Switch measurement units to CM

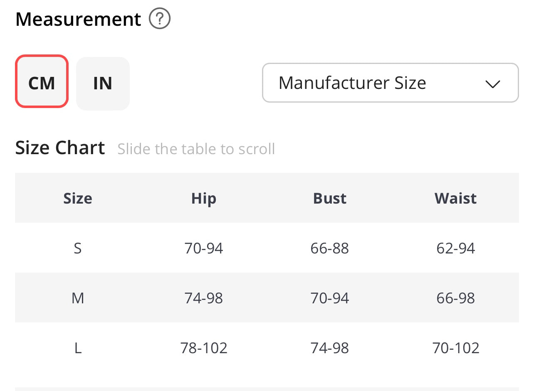pos(42,82)
